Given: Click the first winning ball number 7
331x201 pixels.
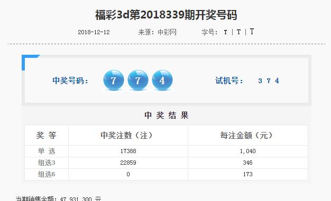Looking at the screenshot, I should pos(114,80).
